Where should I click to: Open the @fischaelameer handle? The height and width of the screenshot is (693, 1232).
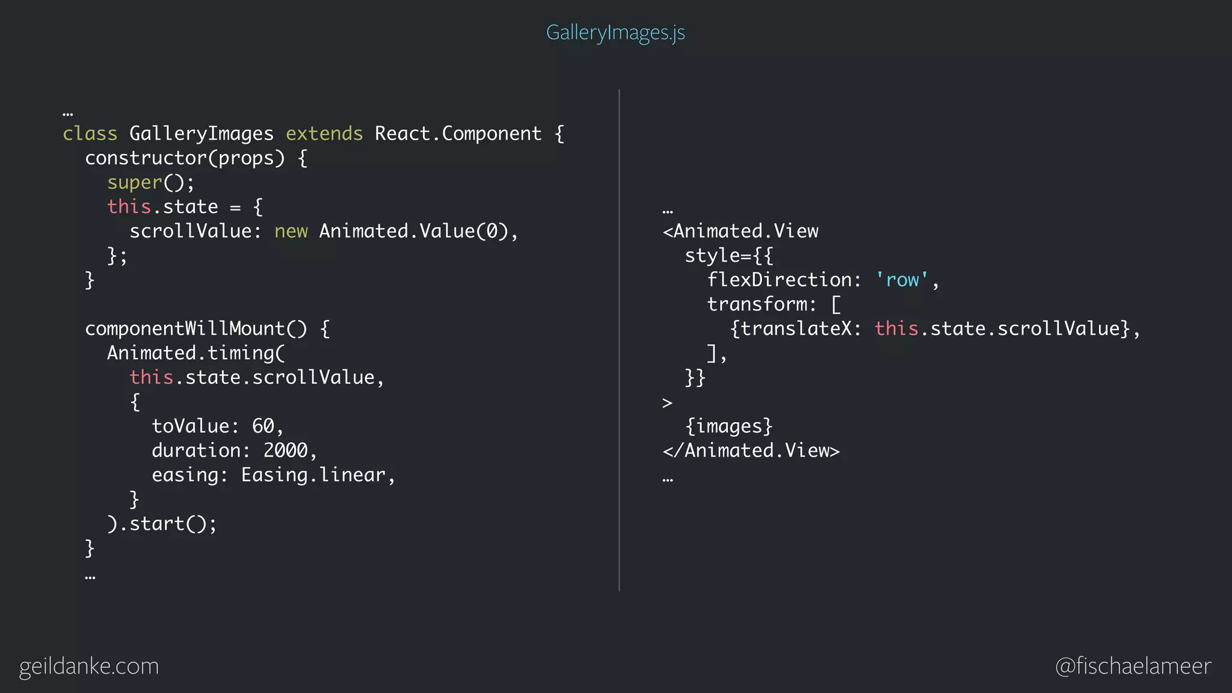(1133, 667)
